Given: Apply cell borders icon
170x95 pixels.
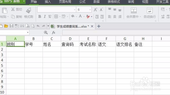Looking at the screenshot, I should 56,17.
